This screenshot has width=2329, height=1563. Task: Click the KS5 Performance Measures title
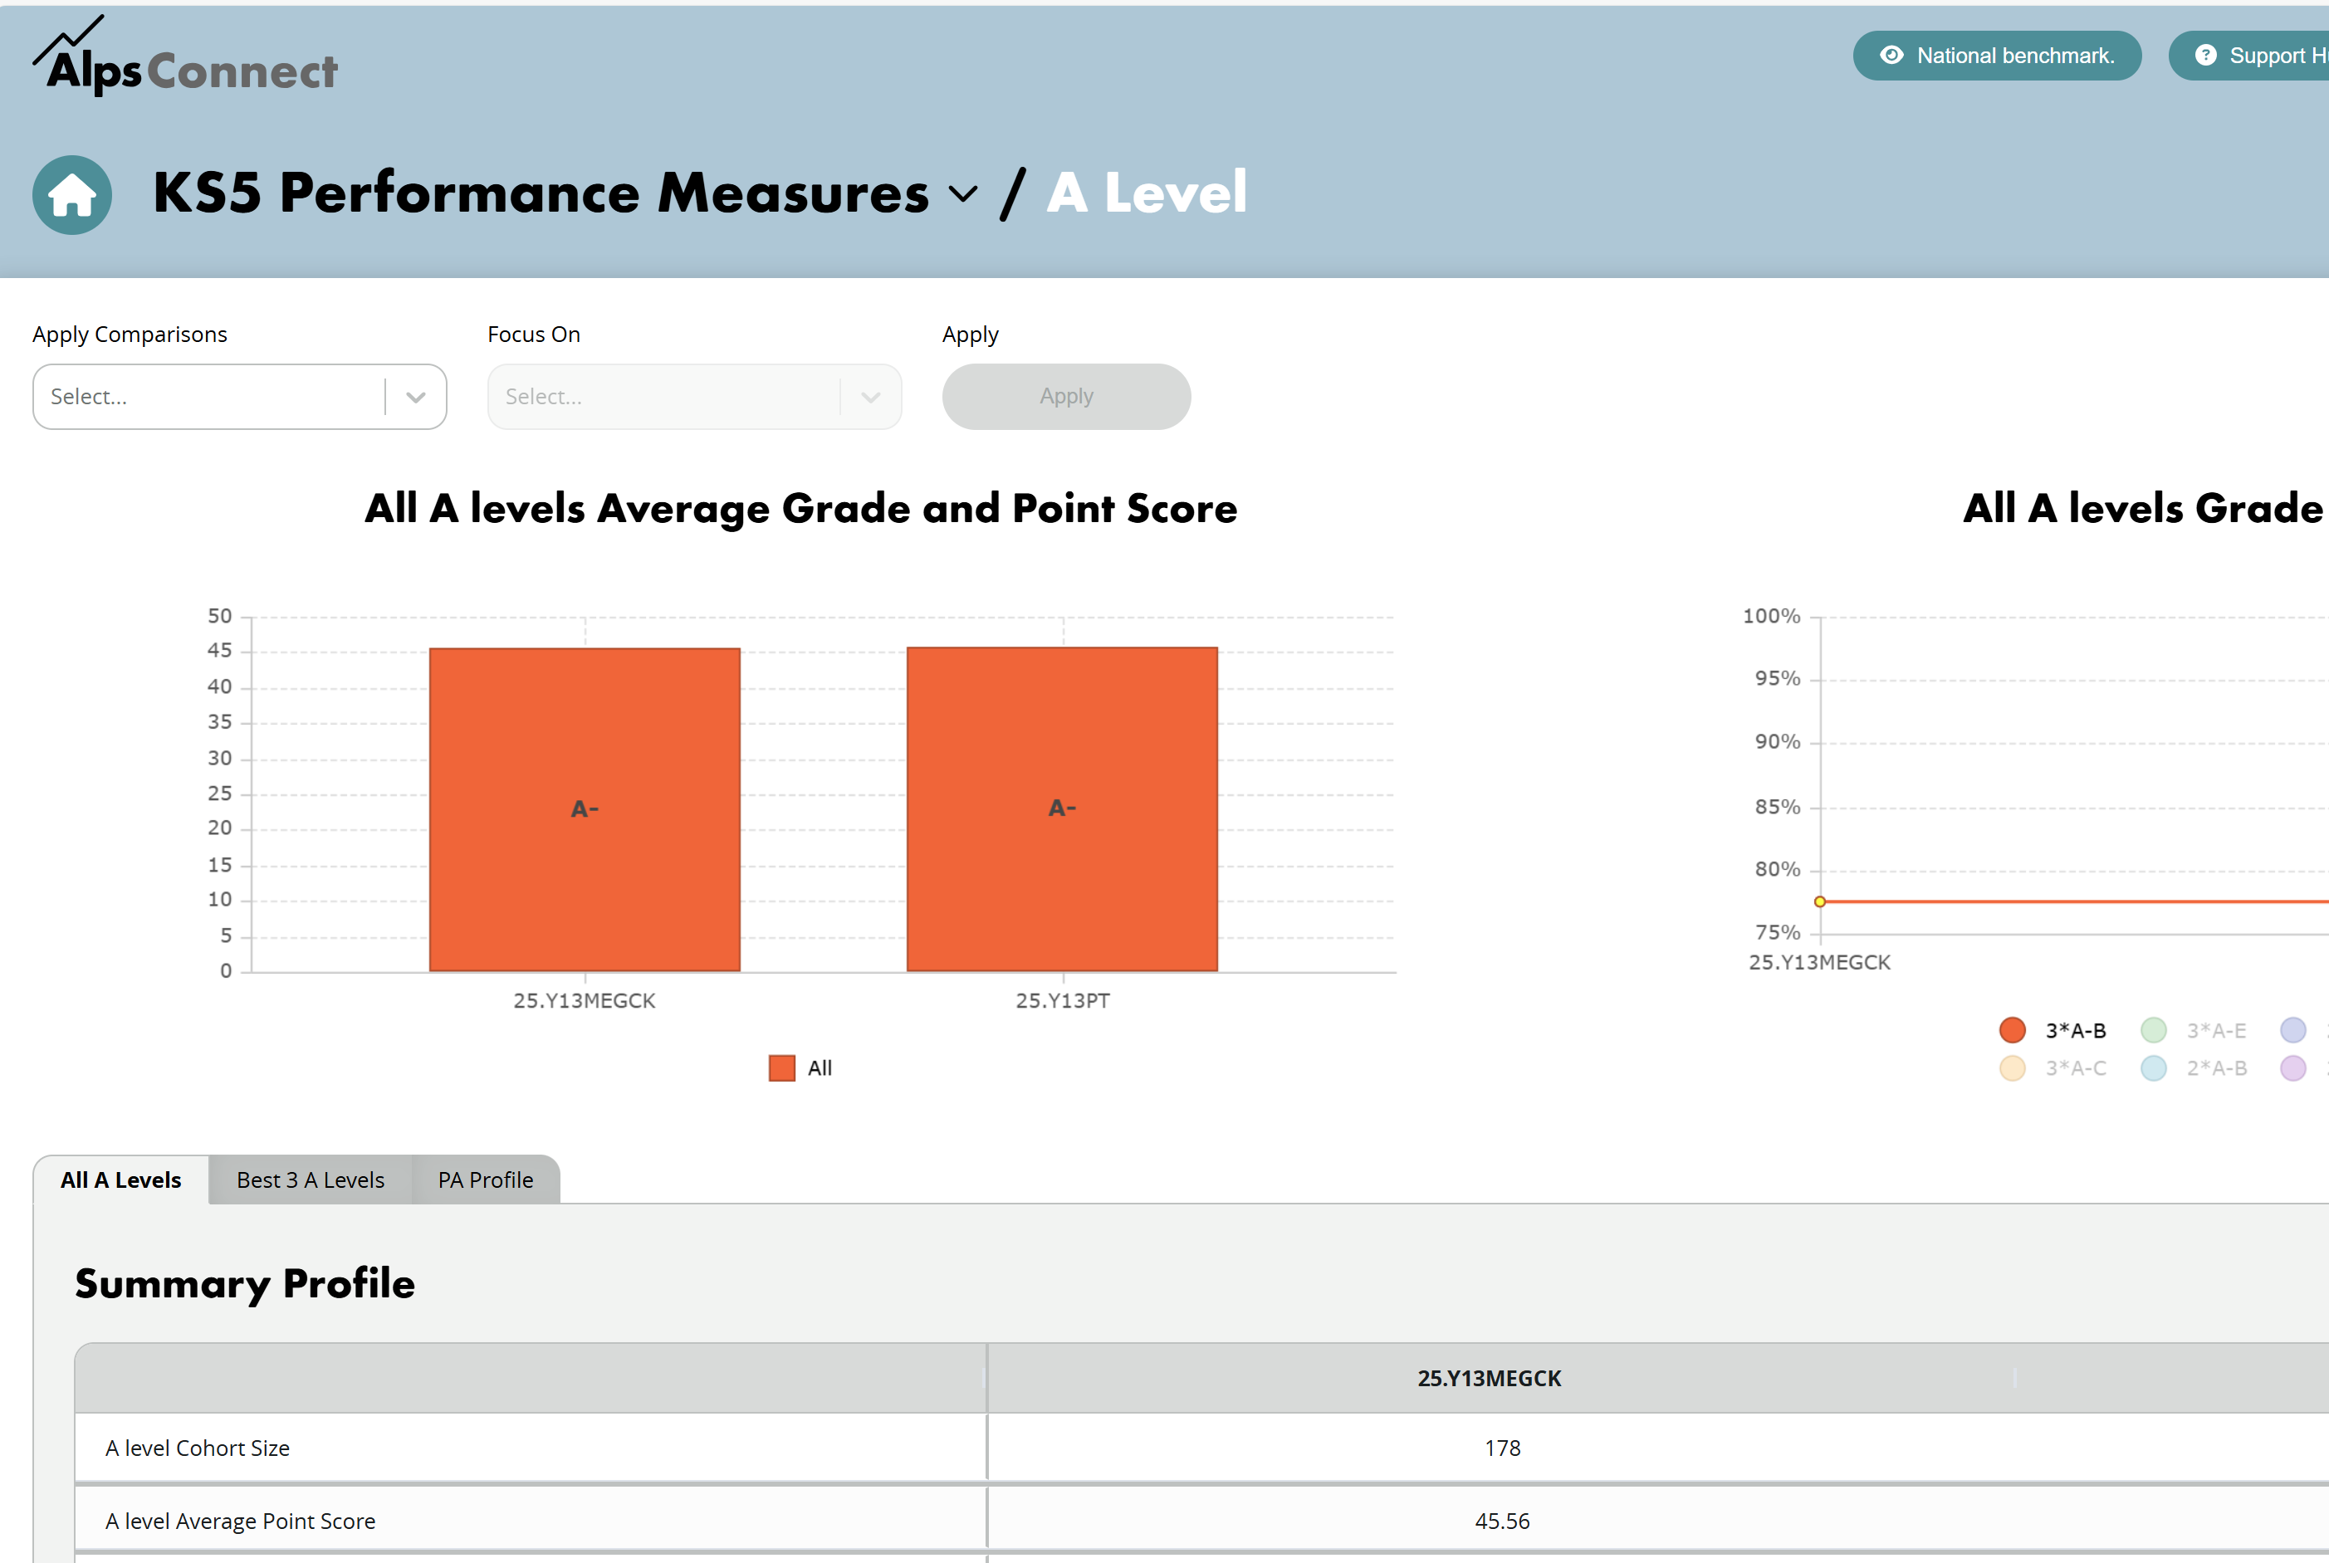click(x=541, y=193)
